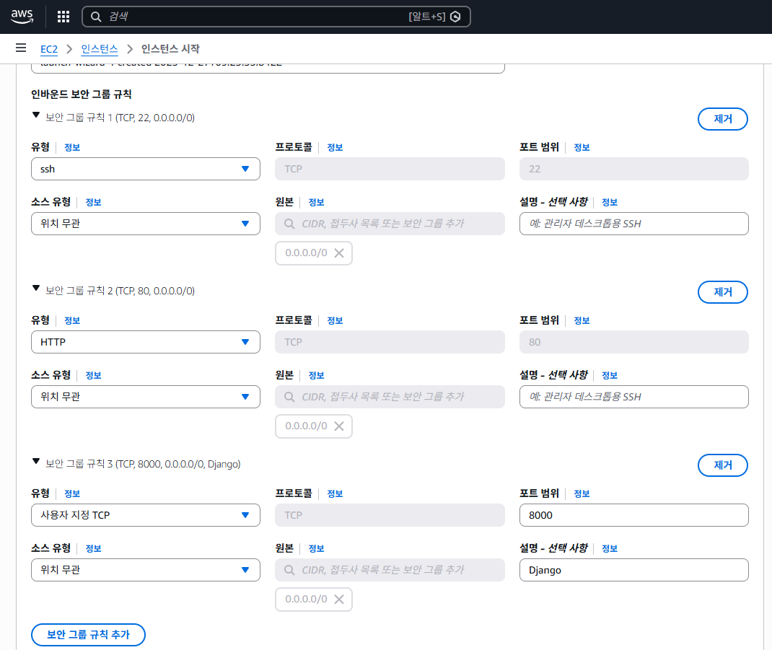
Task: Remove 0.0.0.0/0 CIDR from rule 2
Action: [339, 426]
